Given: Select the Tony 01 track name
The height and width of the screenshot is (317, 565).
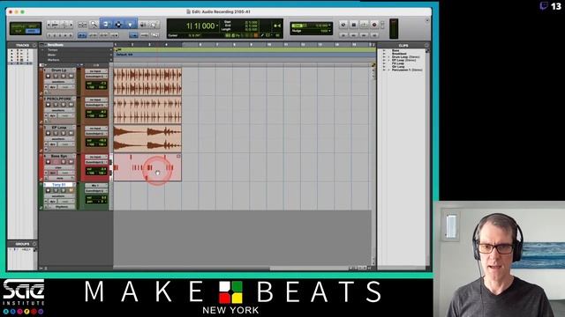Looking at the screenshot, I should pyautogui.click(x=59, y=185).
